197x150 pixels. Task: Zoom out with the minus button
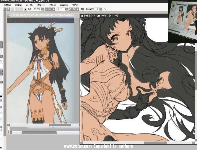click(46, 9)
